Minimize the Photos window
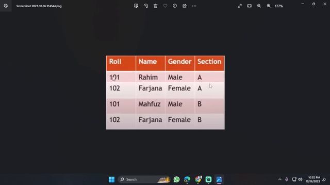Image resolution: width=330 pixels, height=185 pixels. click(x=303, y=4)
